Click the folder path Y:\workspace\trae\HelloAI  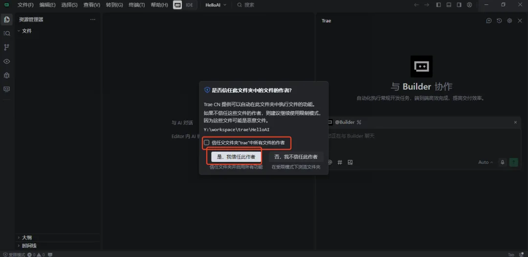237,129
